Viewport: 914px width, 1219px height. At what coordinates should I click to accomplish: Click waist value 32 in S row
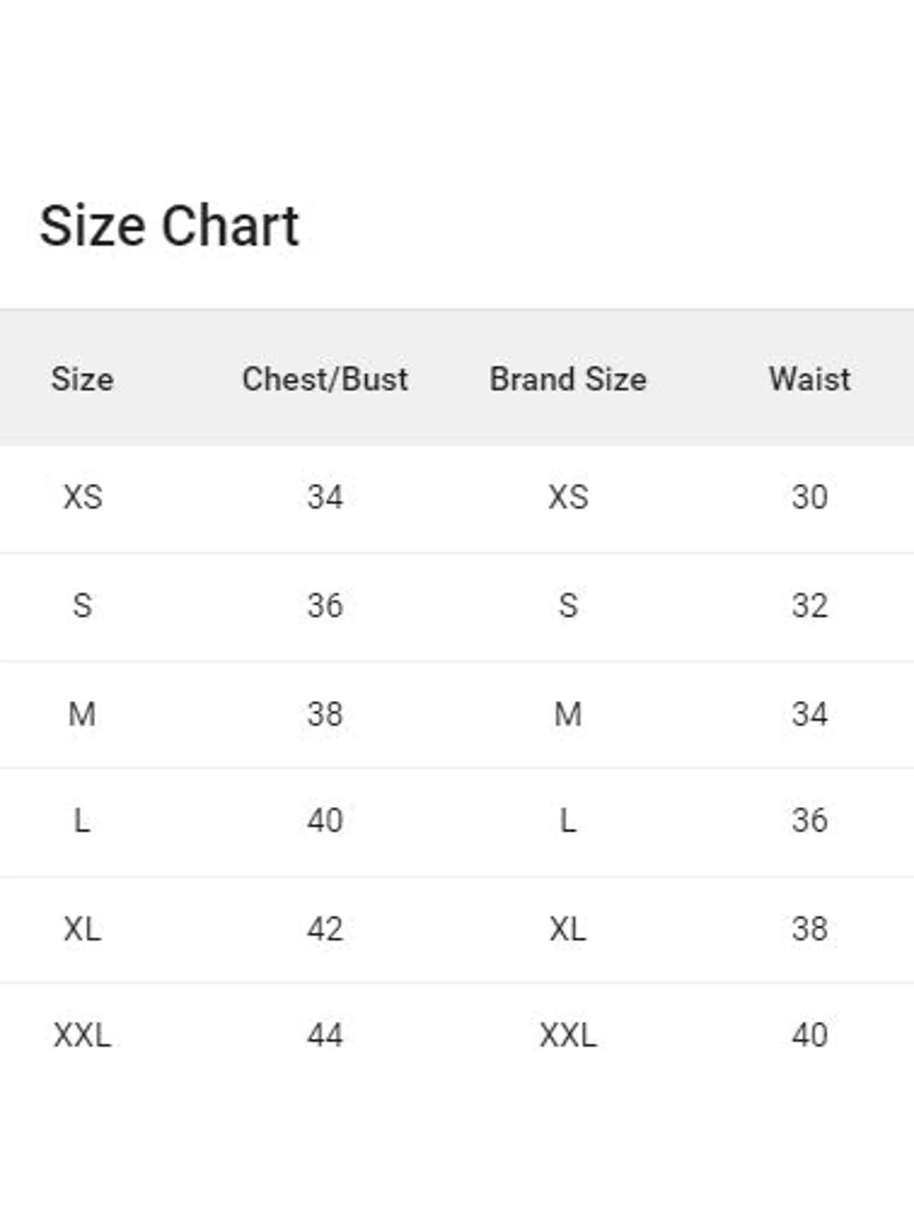point(810,606)
